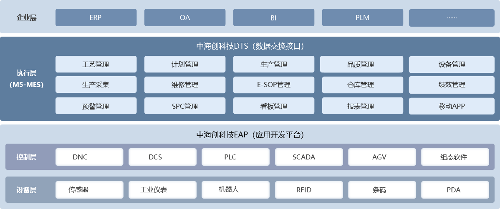
Task: Select the 企业层 label
Action: [26, 17]
